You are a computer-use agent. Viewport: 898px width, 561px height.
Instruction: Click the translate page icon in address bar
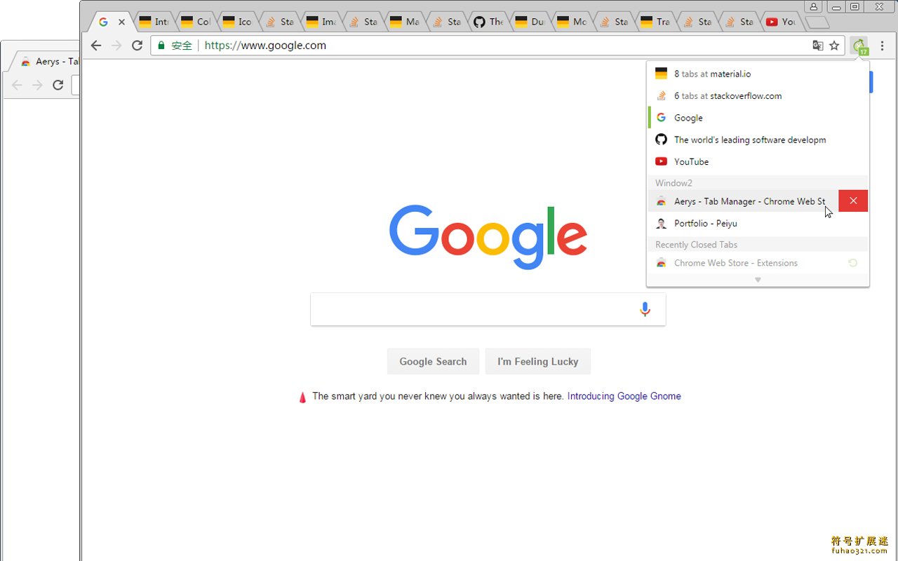(x=817, y=46)
